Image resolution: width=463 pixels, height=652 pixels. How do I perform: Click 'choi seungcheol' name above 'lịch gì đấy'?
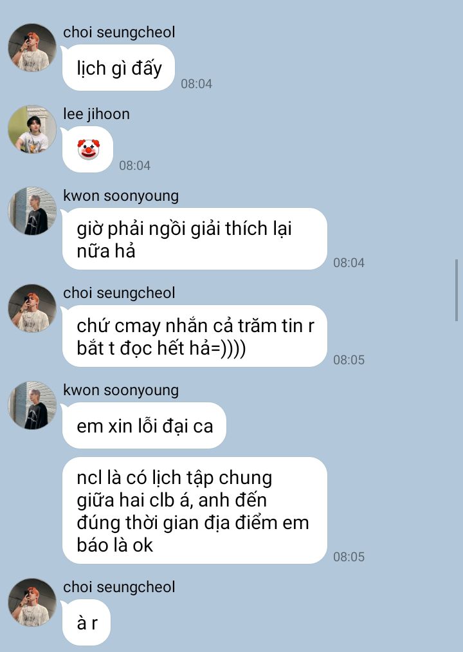pyautogui.click(x=119, y=32)
